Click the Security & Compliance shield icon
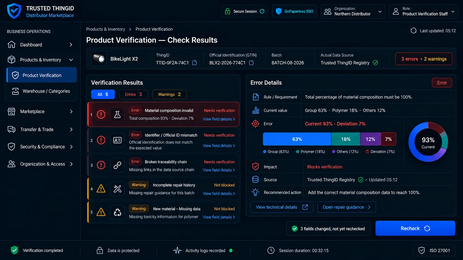The height and width of the screenshot is (260, 463). (11, 147)
